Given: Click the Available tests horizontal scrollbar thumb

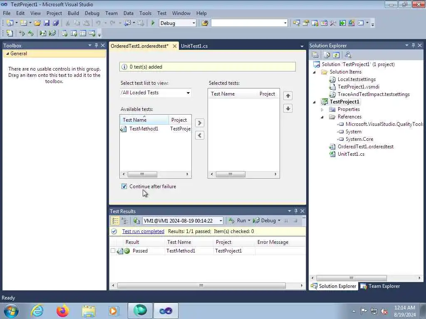Looking at the screenshot, I should pyautogui.click(x=142, y=174).
